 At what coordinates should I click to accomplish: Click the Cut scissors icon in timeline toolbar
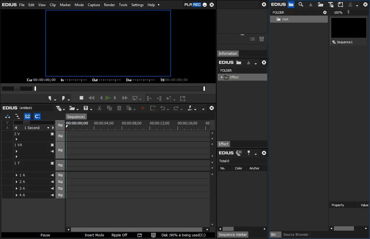pos(99,108)
